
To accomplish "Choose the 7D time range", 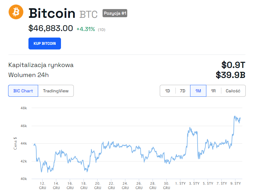I will pyautogui.click(x=183, y=91).
